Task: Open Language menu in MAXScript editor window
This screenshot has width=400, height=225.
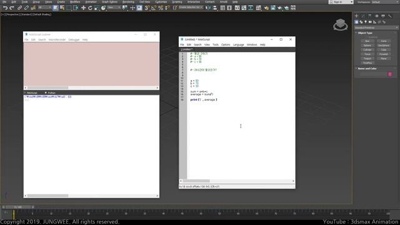Action: [x=238, y=44]
